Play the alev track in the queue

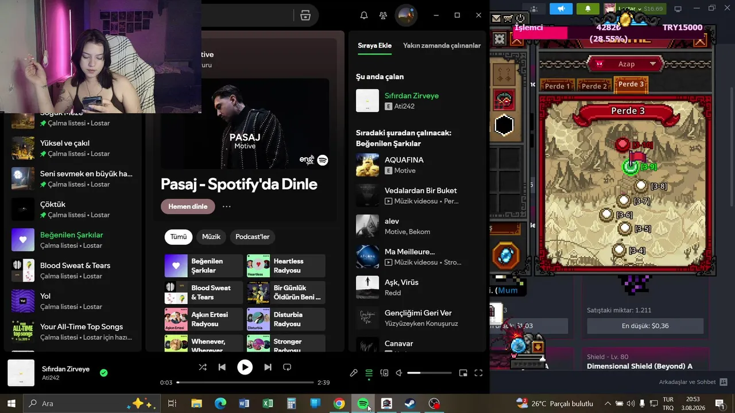[417, 226]
